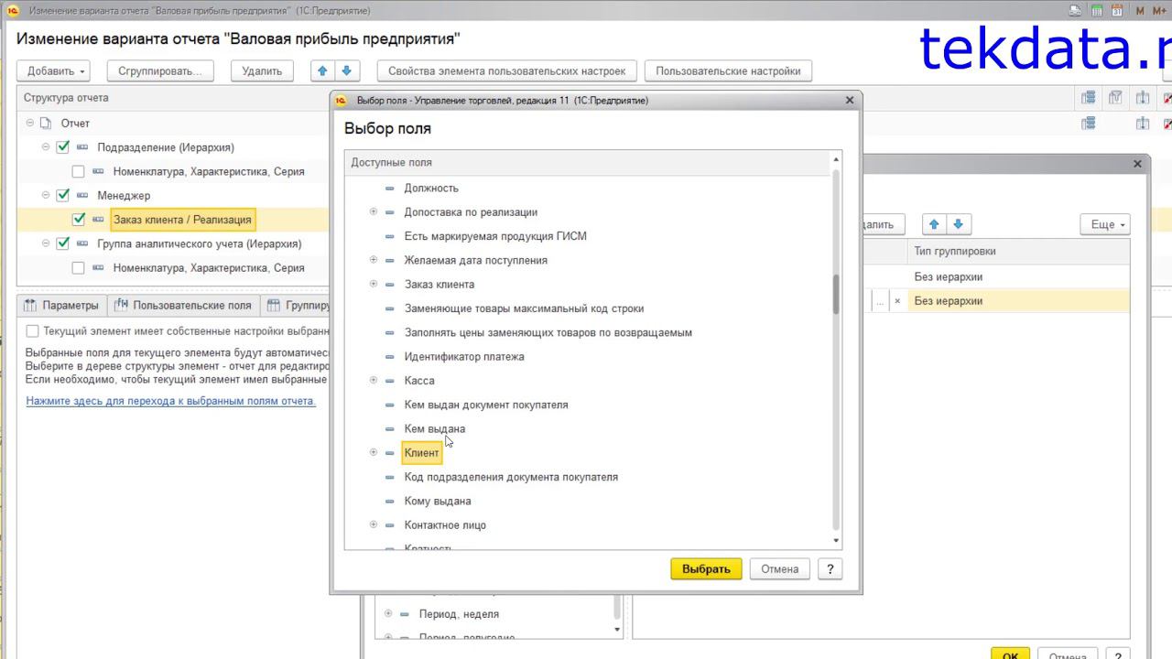Click the up arrow in the grouping fields dialog
The height and width of the screenshot is (659, 1172).
(935, 224)
